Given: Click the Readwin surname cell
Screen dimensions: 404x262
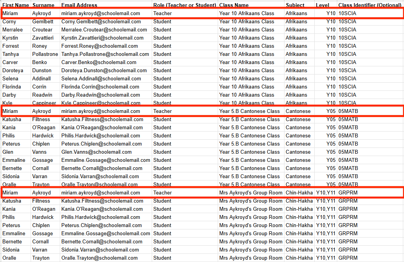Looking at the screenshot, I should point(45,95).
